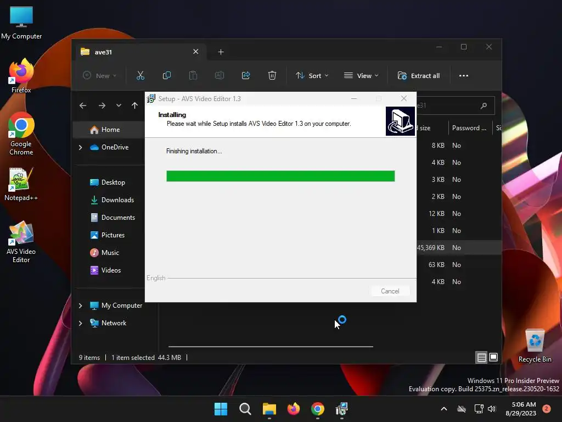Click the Delete trash icon in File Explorer

click(x=272, y=76)
